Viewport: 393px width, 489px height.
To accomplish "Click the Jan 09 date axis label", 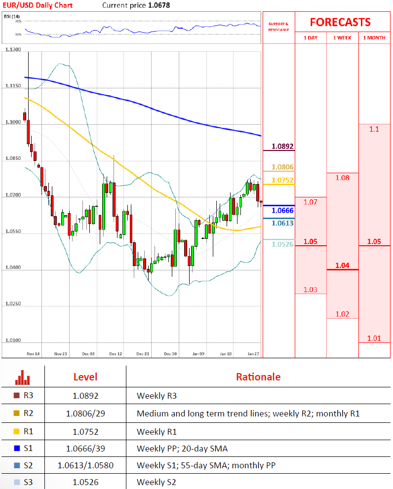I will (x=198, y=354).
